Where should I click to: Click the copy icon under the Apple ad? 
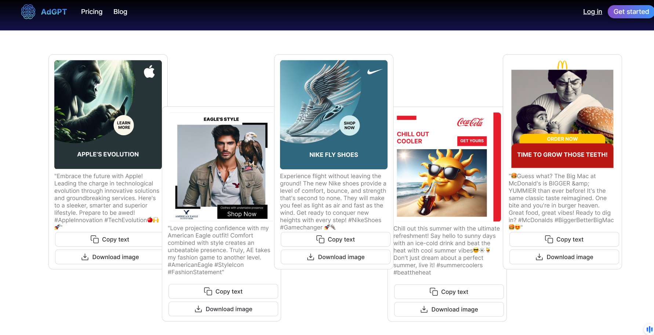click(95, 239)
